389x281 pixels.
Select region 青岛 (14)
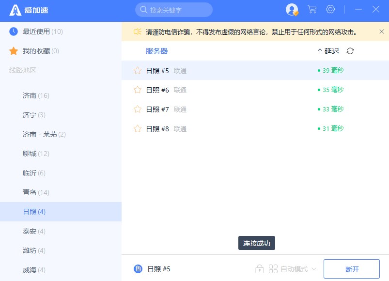61,192
